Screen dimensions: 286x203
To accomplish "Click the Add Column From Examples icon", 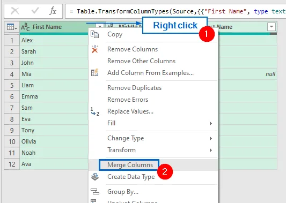I will 94,73.
